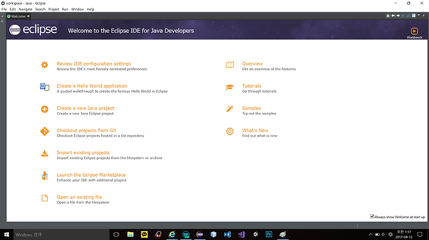The image size is (429, 240).
Task: Open the Edit menu
Action: (x=13, y=10)
